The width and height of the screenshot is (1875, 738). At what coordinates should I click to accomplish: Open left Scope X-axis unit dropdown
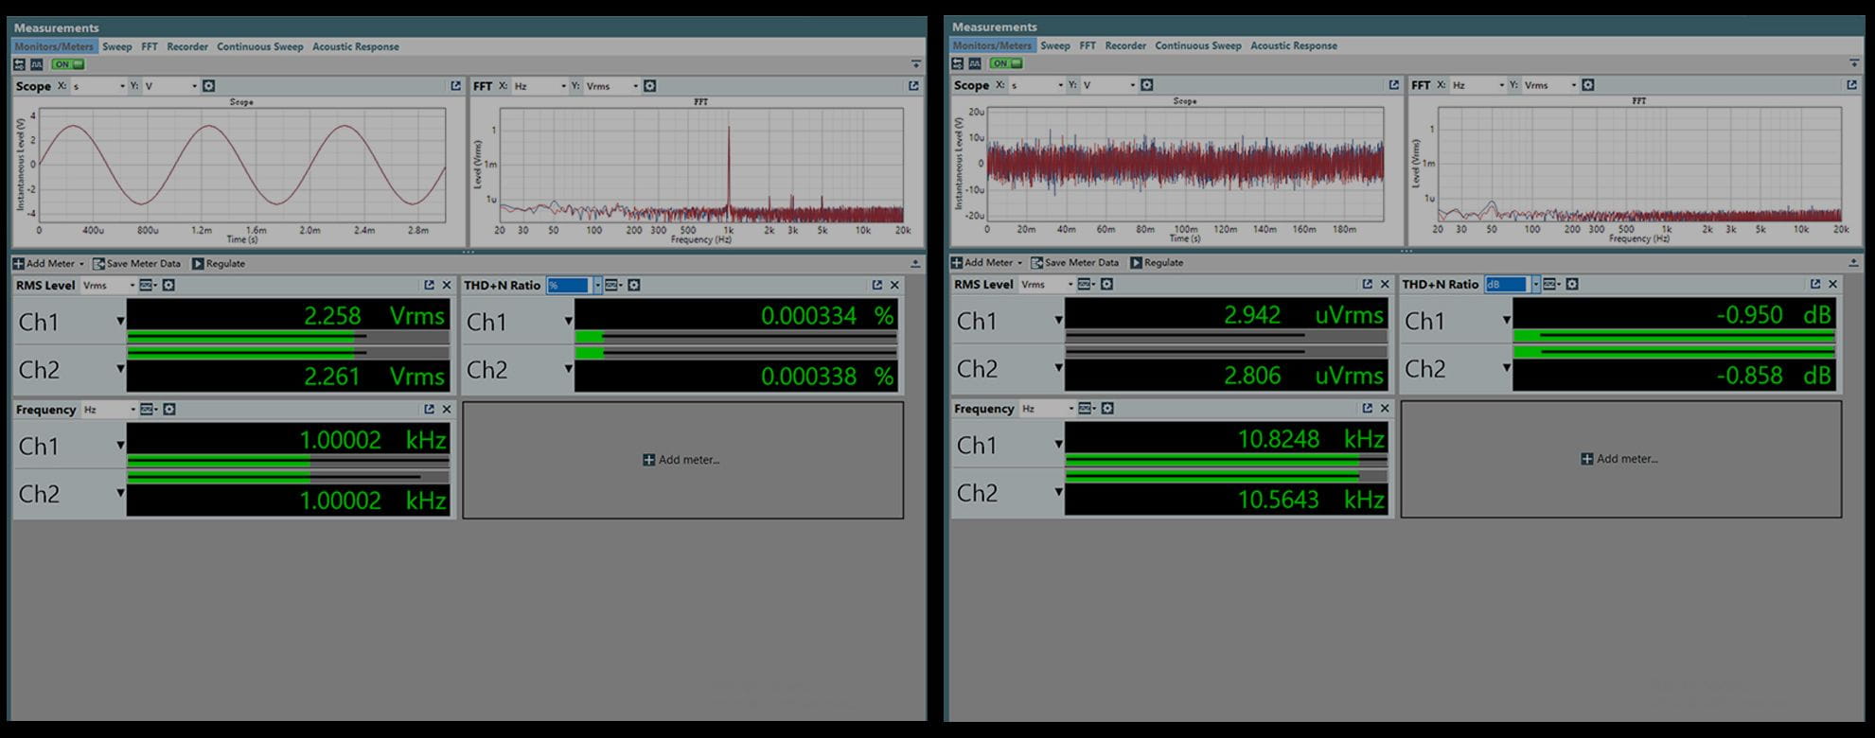coord(122,86)
